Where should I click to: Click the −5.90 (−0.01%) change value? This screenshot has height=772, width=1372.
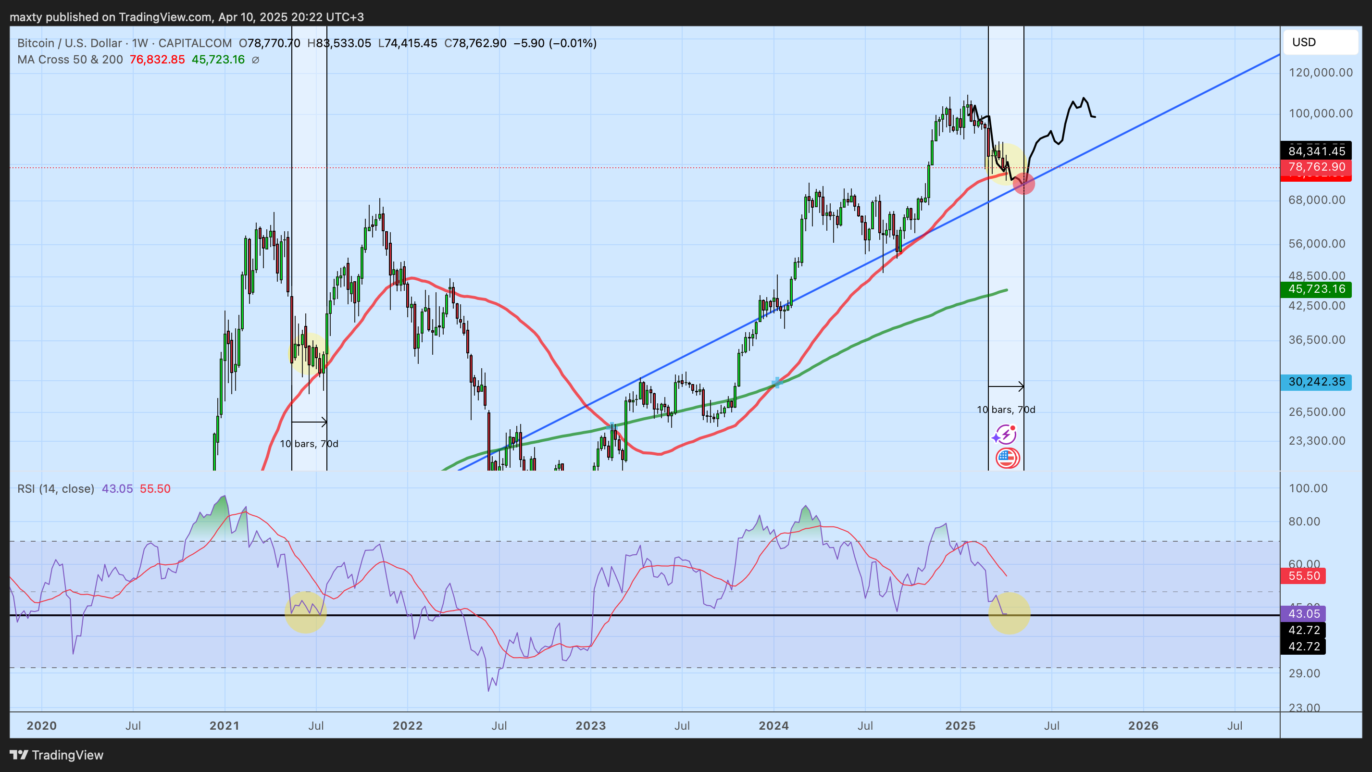tap(555, 43)
